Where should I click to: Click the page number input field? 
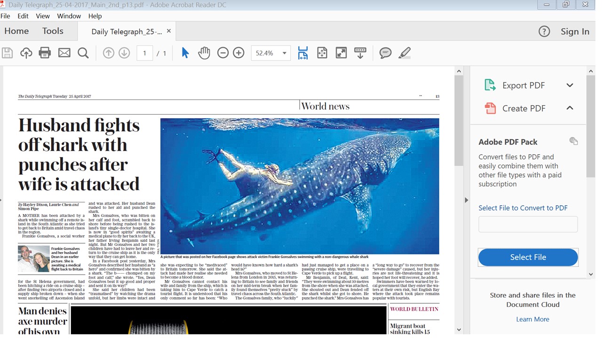pyautogui.click(x=144, y=53)
